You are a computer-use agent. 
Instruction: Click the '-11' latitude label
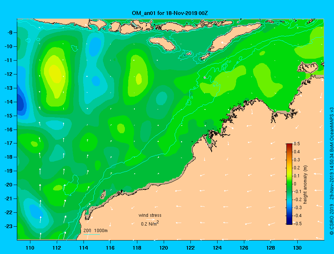[8, 60]
